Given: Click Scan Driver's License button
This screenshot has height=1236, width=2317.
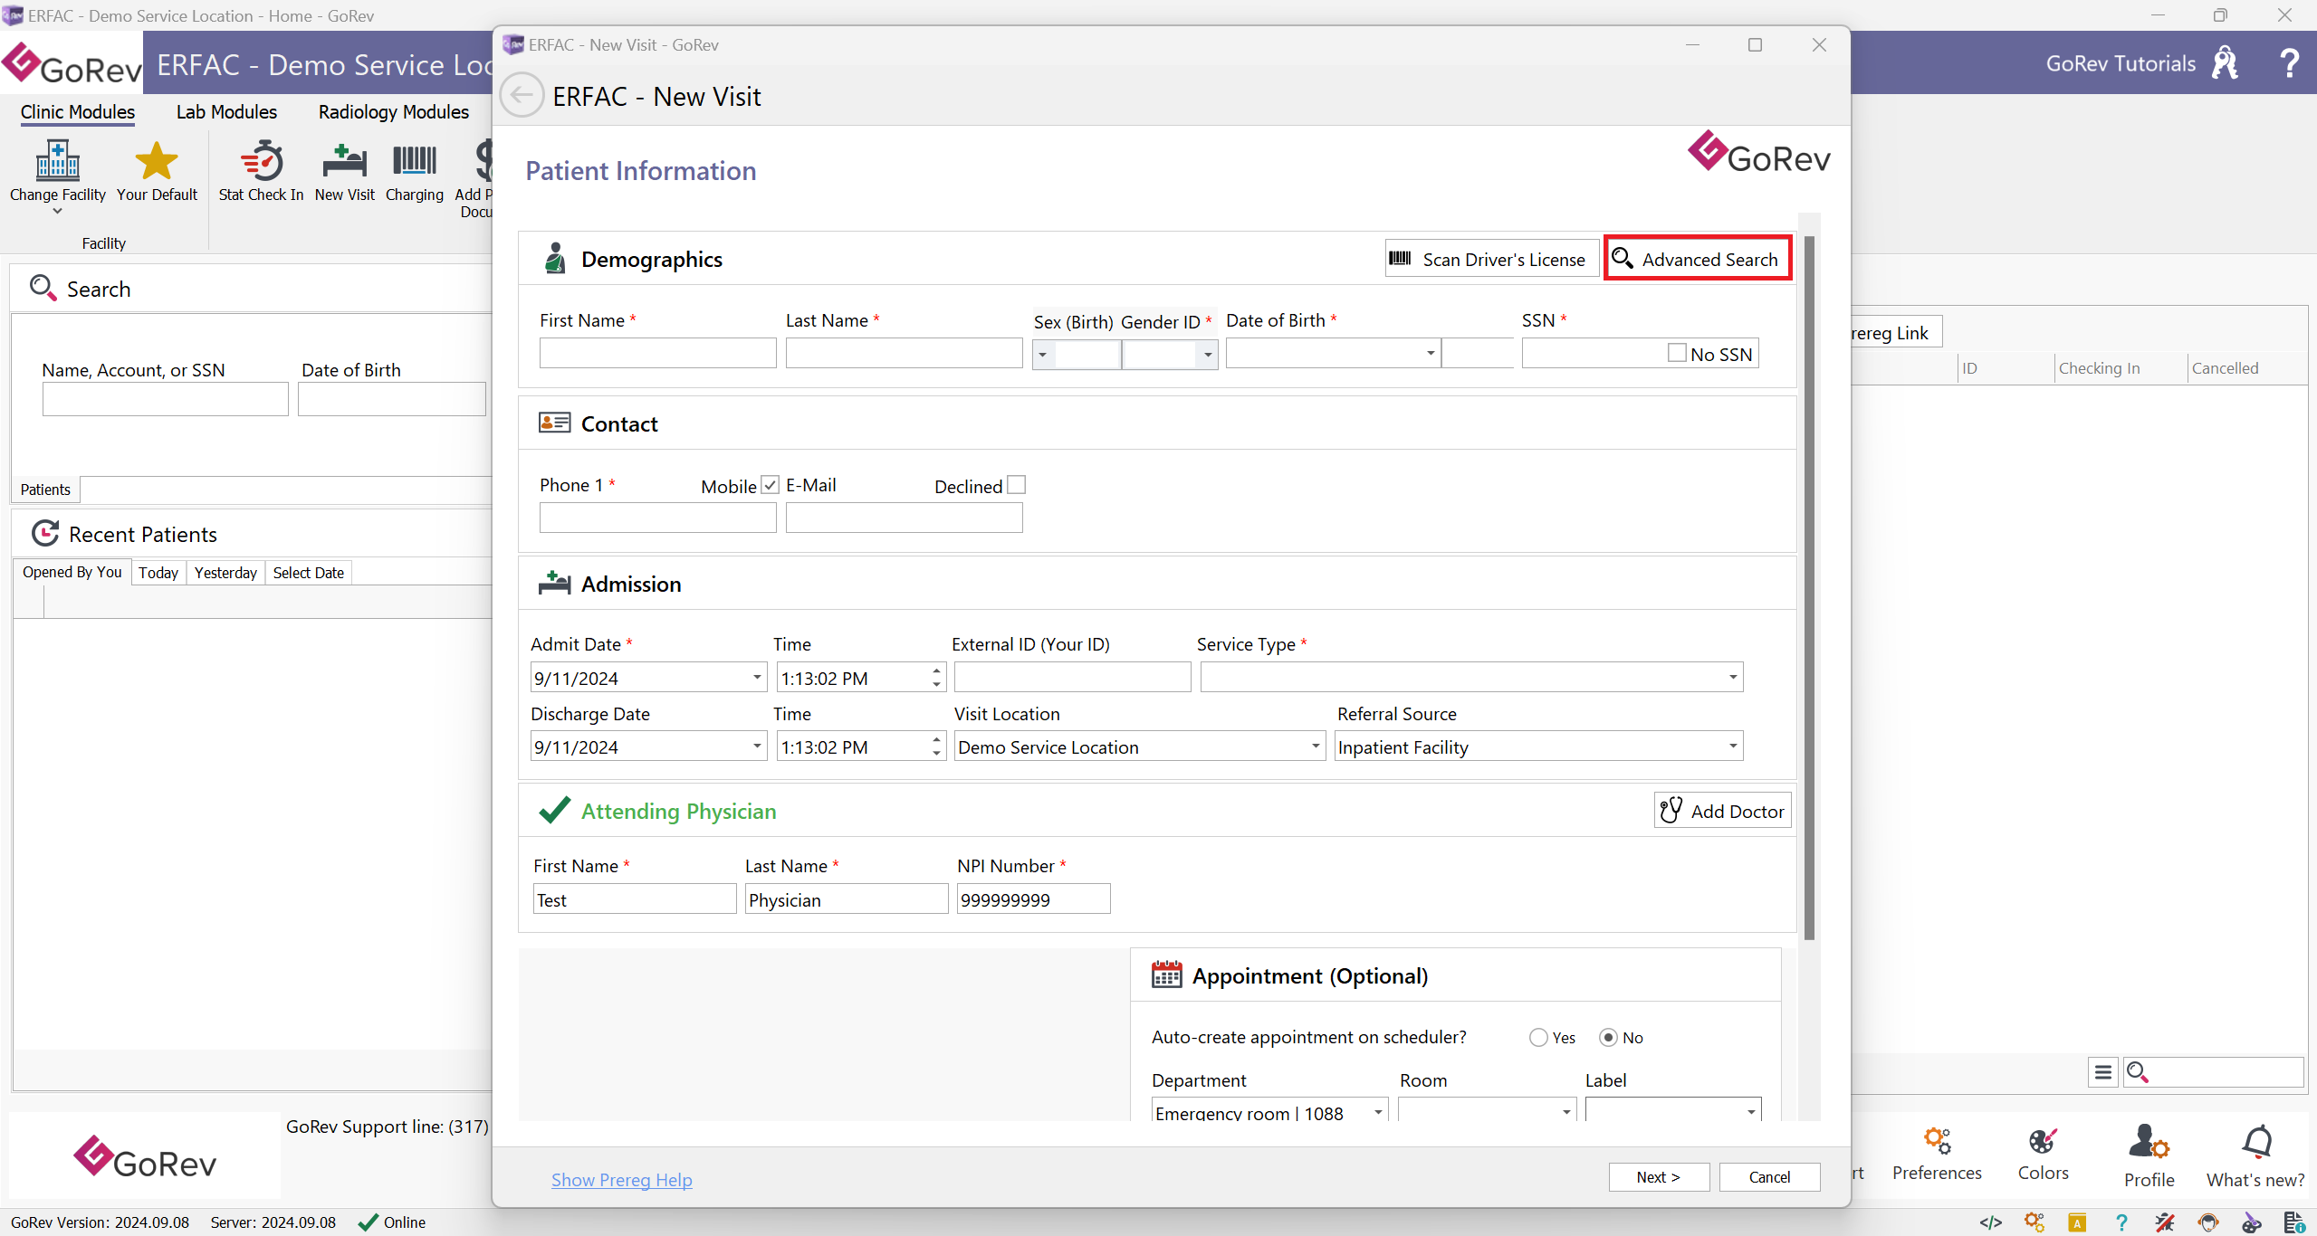Looking at the screenshot, I should tap(1491, 259).
